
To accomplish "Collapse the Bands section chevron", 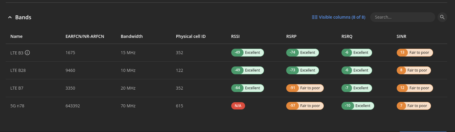I will (x=10, y=17).
